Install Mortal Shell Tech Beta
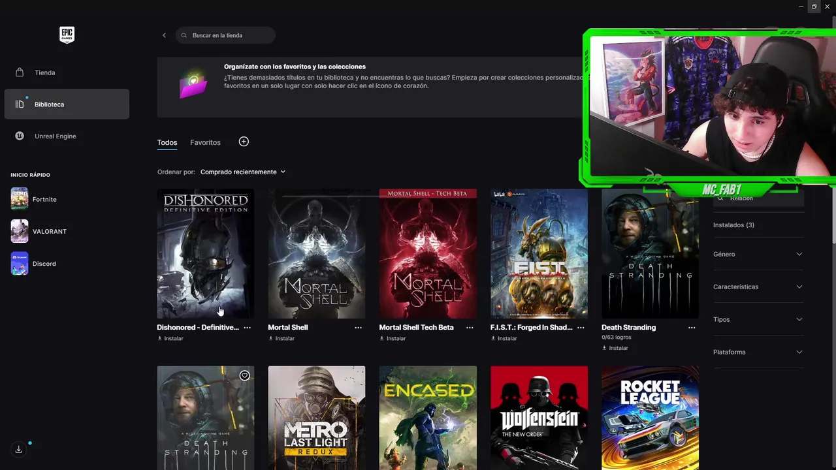 pos(393,339)
